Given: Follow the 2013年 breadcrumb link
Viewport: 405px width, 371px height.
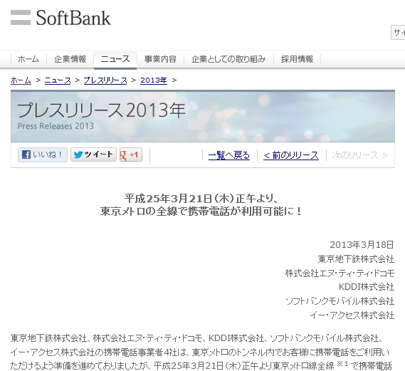Looking at the screenshot, I should pos(154,80).
